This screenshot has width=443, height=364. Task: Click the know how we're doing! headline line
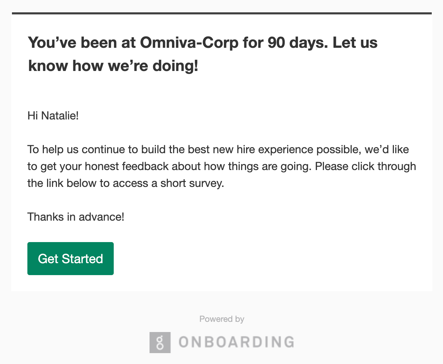[113, 66]
